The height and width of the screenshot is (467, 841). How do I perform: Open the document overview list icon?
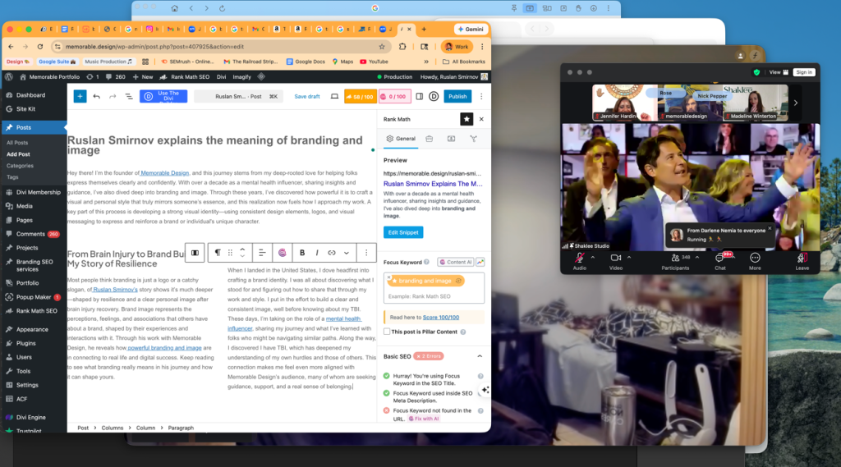128,96
